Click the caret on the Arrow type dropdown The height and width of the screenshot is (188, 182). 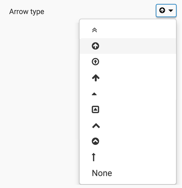[x=170, y=10]
